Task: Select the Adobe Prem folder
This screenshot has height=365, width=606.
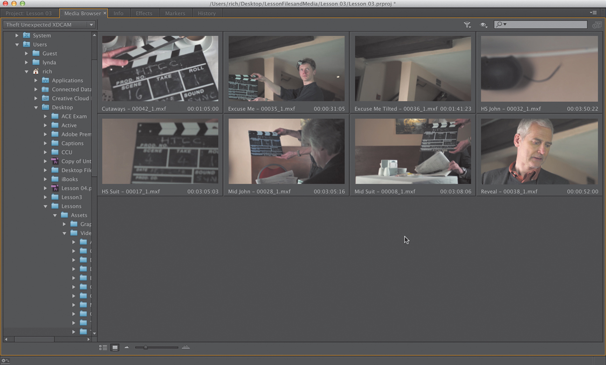Action: tap(76, 134)
